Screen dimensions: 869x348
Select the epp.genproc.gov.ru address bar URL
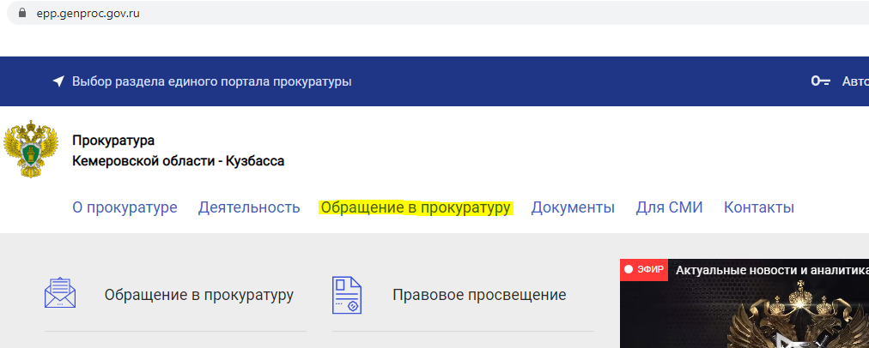tap(88, 13)
